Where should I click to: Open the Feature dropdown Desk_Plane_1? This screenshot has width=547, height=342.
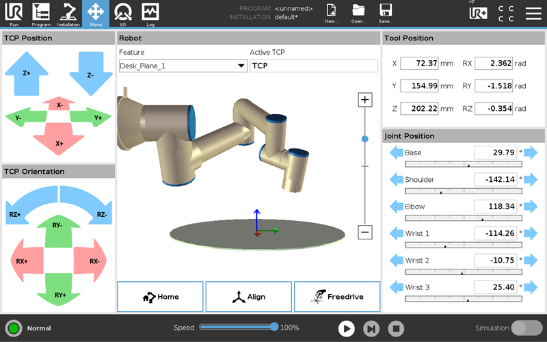183,66
